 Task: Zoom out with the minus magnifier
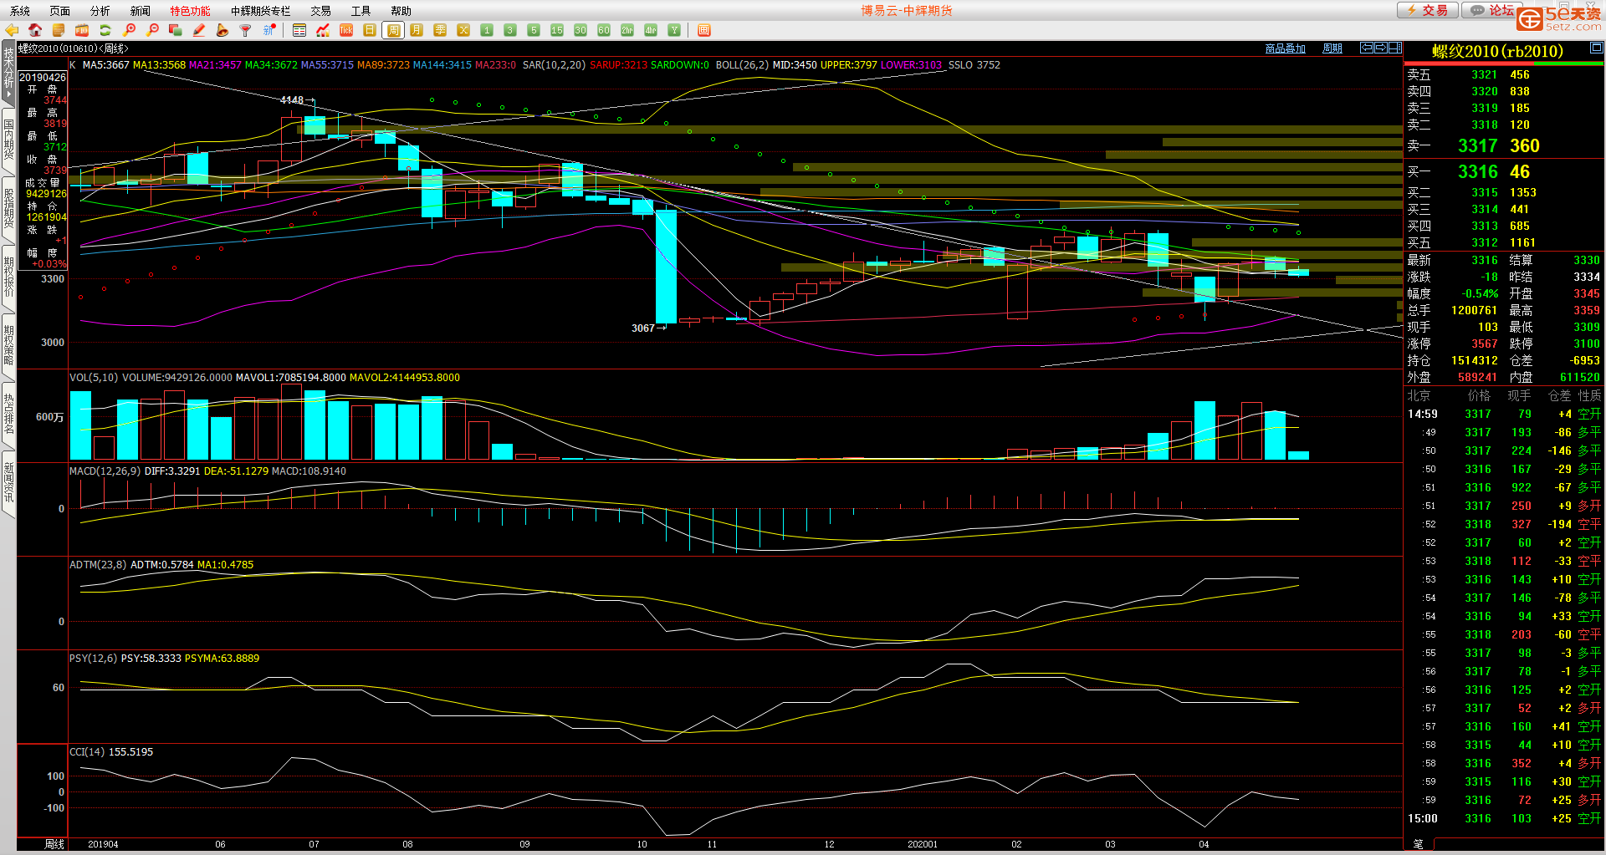152,30
